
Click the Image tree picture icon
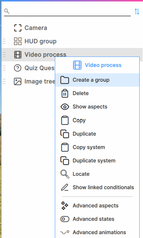[x=18, y=81]
